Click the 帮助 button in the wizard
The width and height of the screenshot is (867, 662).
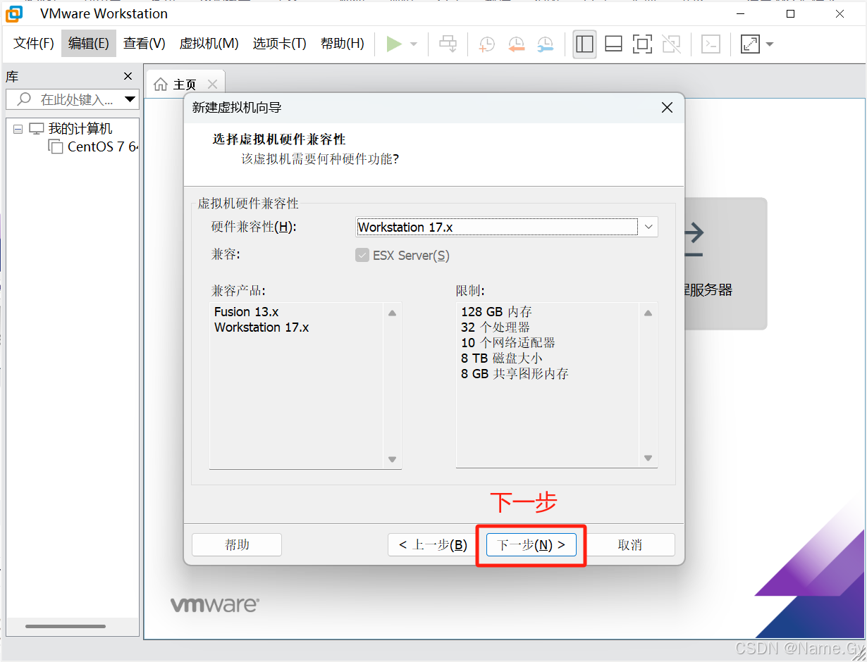(x=237, y=544)
